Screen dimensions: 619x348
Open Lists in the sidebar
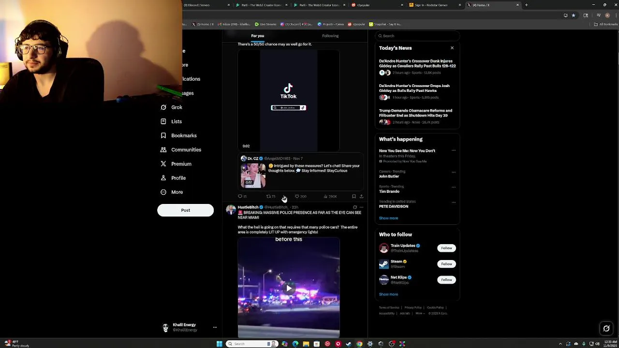point(171,121)
